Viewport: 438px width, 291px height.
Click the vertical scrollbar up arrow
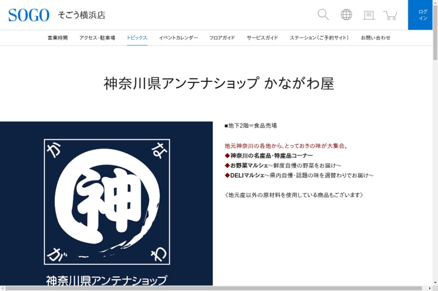pyautogui.click(x=435, y=3)
